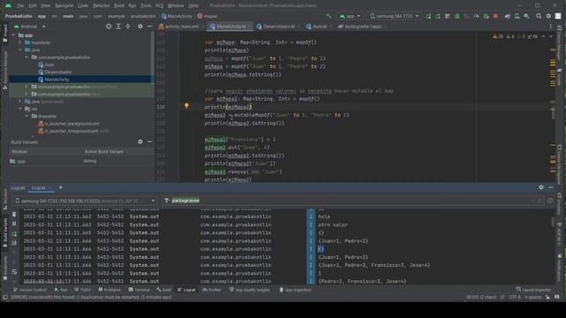
Task: Collapse the drawable folder
Action: click(27, 116)
